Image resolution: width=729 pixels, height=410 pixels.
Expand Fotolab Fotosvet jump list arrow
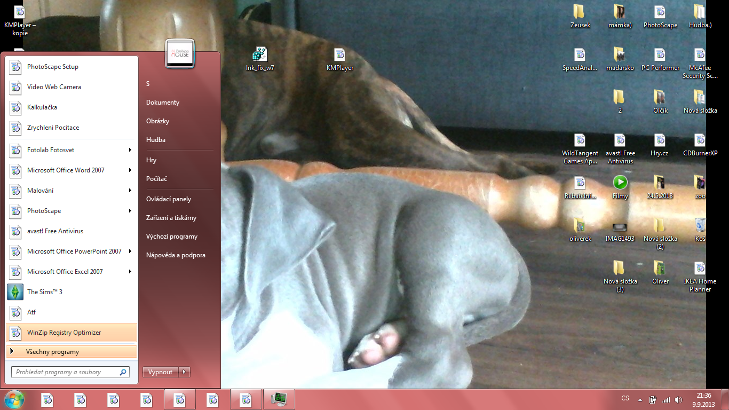(130, 150)
